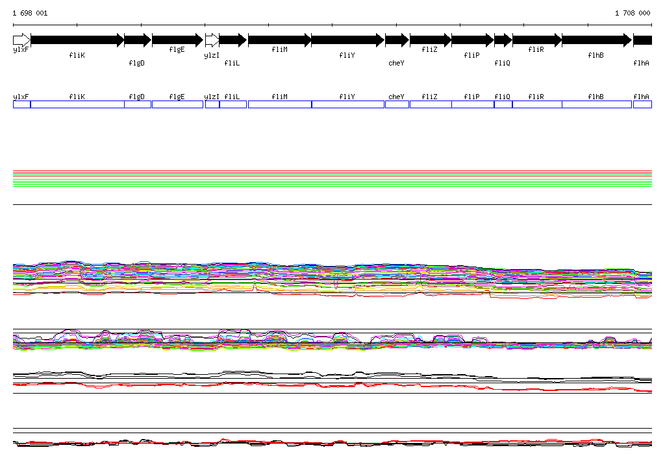This screenshot has width=665, height=463.
Task: Click the fliR label above blue box
Action: coord(536,97)
